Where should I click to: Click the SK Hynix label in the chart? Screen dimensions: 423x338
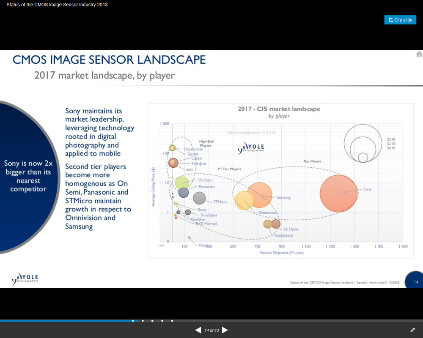(x=291, y=229)
